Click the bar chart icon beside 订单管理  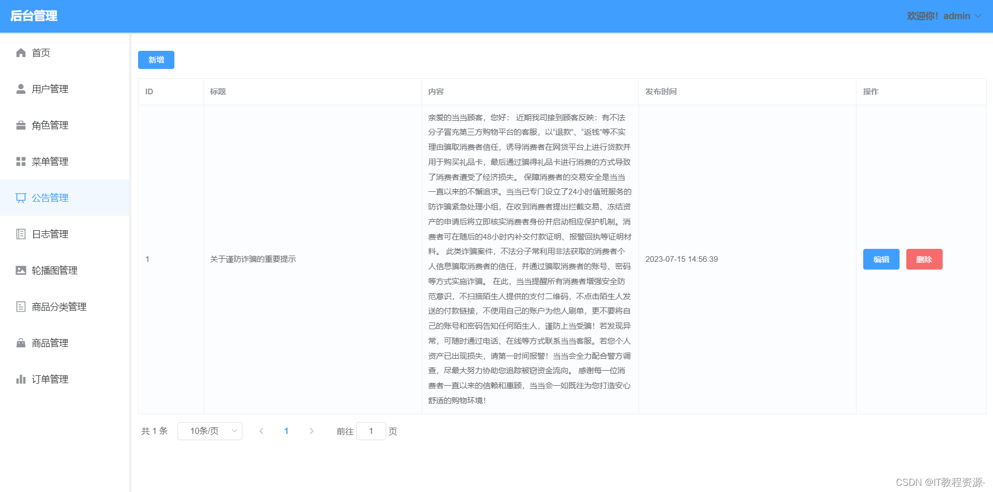point(21,379)
